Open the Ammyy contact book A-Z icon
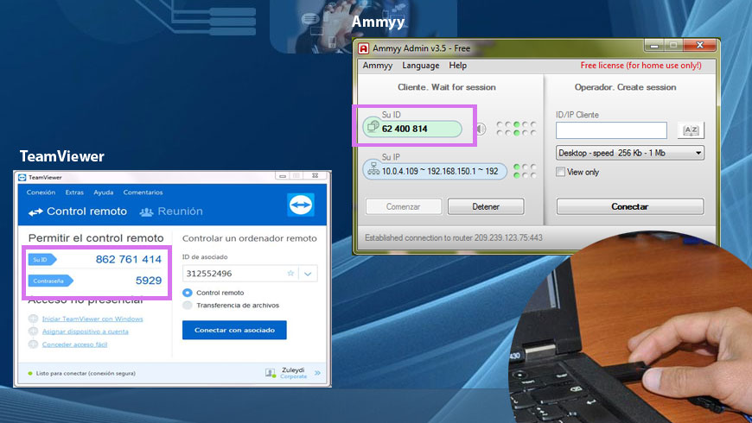The width and height of the screenshot is (752, 423). click(691, 129)
